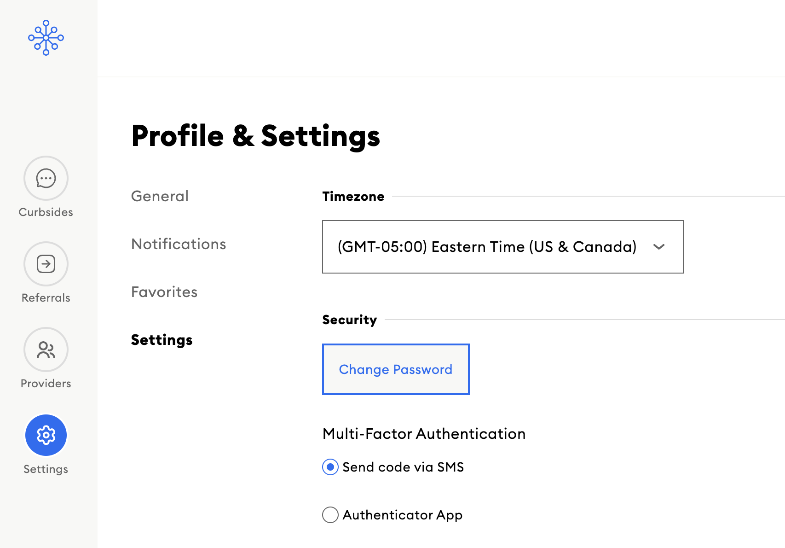
Task: Open the Notifications section
Action: (179, 244)
